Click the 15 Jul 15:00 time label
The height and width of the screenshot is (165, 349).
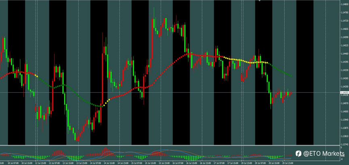(x=150, y=163)
